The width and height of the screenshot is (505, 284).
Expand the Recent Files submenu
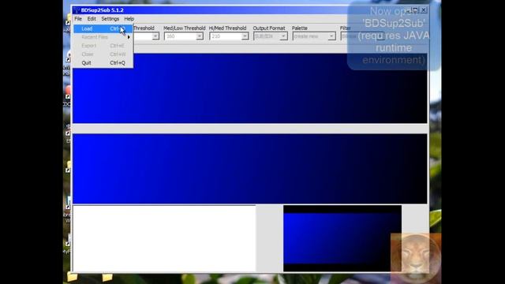tap(103, 37)
